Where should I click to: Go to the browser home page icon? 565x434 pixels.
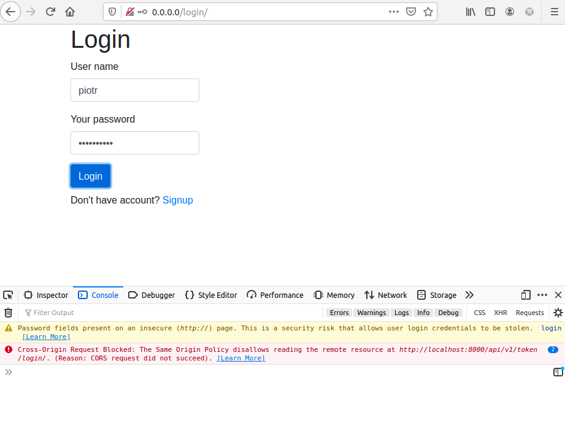click(x=70, y=12)
